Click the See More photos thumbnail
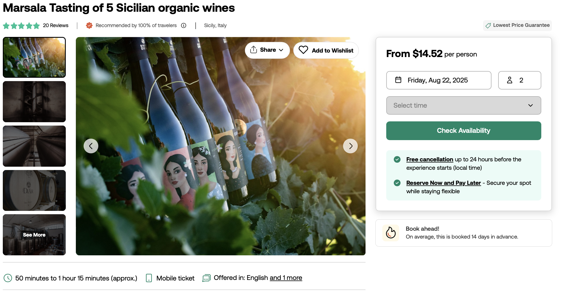562x297 pixels. [34, 235]
